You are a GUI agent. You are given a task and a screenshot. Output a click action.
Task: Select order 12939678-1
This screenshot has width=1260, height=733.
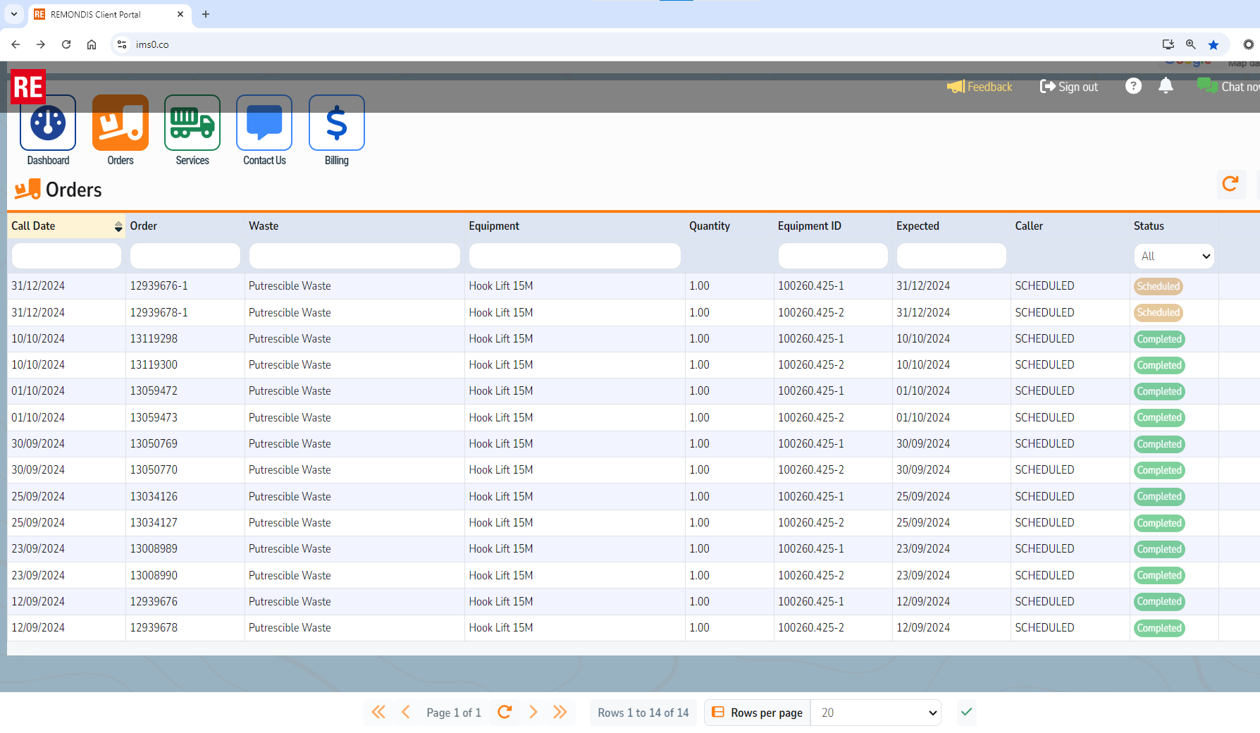159,313
